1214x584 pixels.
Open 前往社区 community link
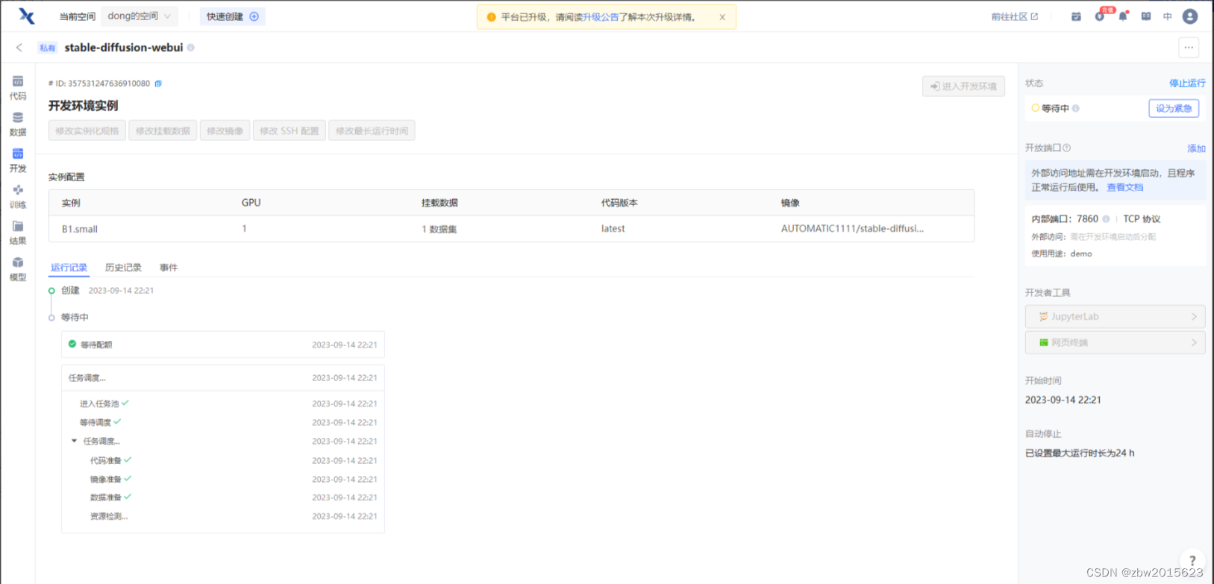coord(1015,16)
